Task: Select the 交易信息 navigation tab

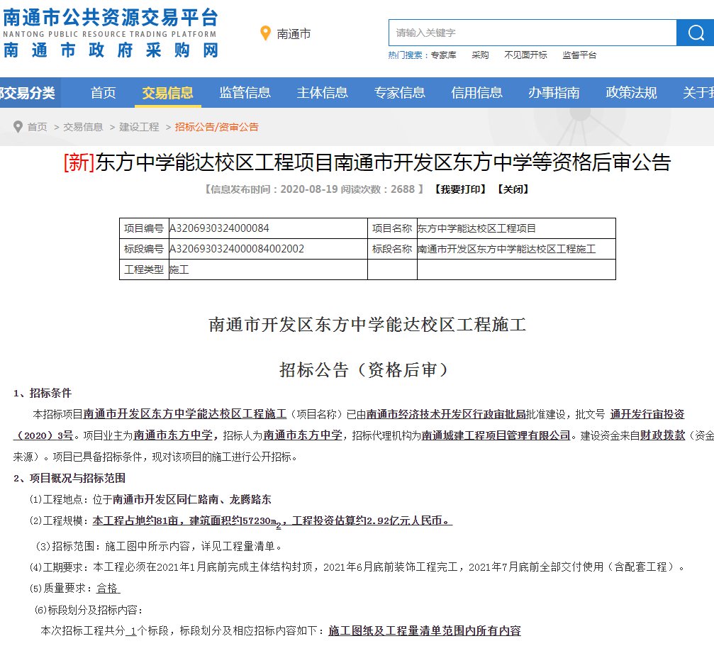Action: pyautogui.click(x=167, y=93)
